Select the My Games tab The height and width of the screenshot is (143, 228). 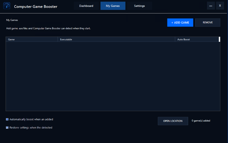point(113,6)
